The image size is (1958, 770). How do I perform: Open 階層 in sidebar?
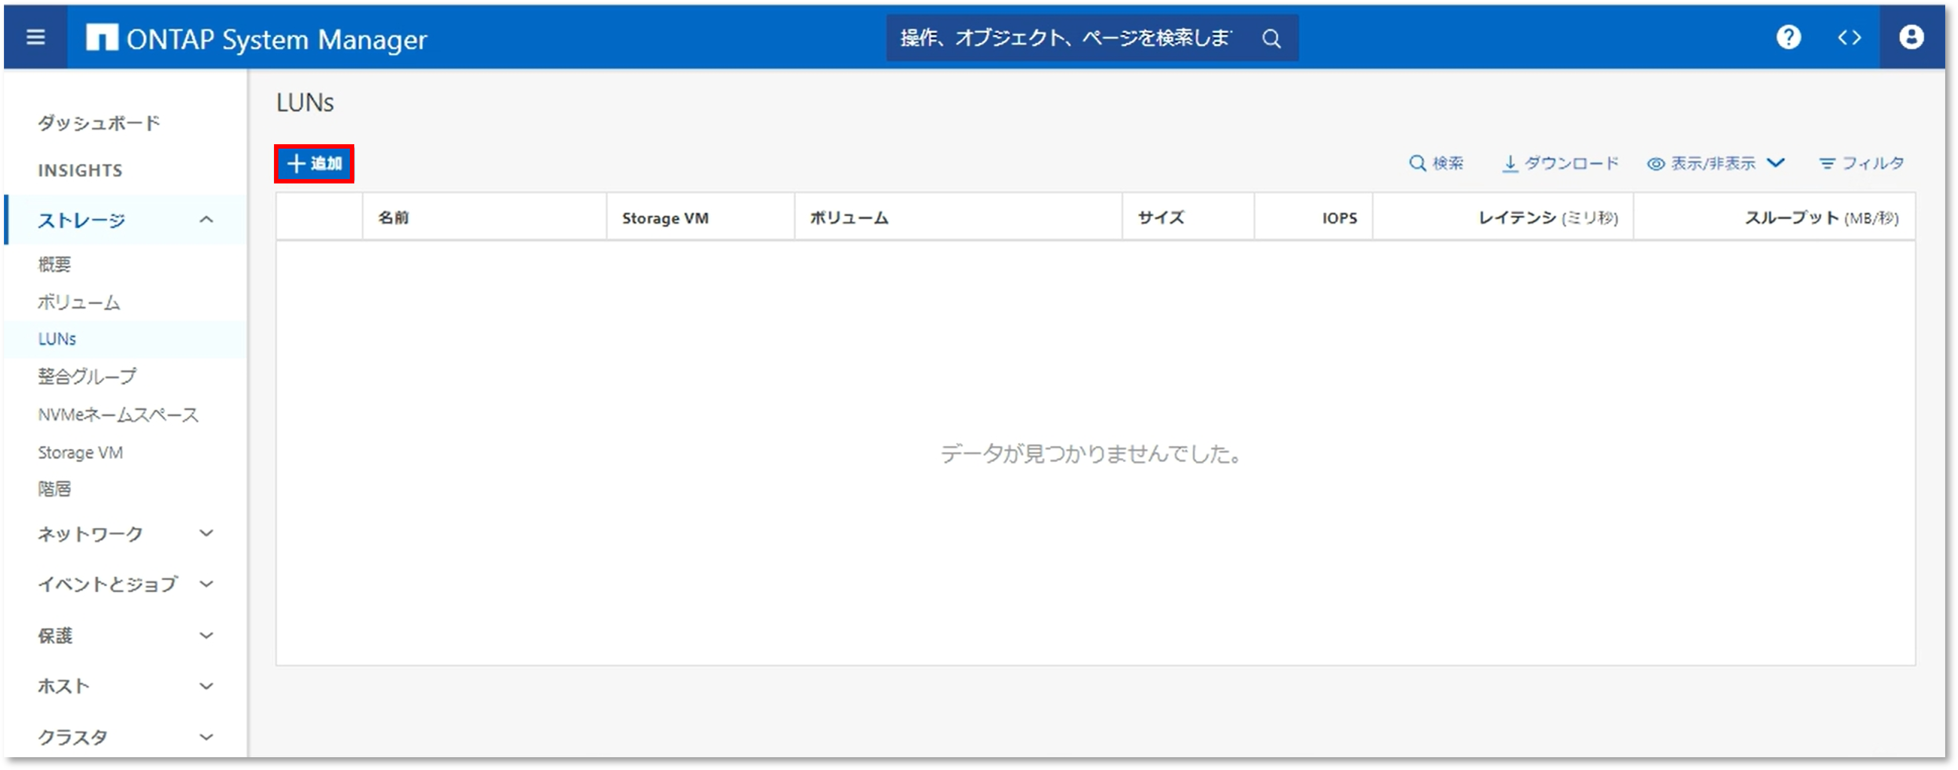(x=54, y=489)
